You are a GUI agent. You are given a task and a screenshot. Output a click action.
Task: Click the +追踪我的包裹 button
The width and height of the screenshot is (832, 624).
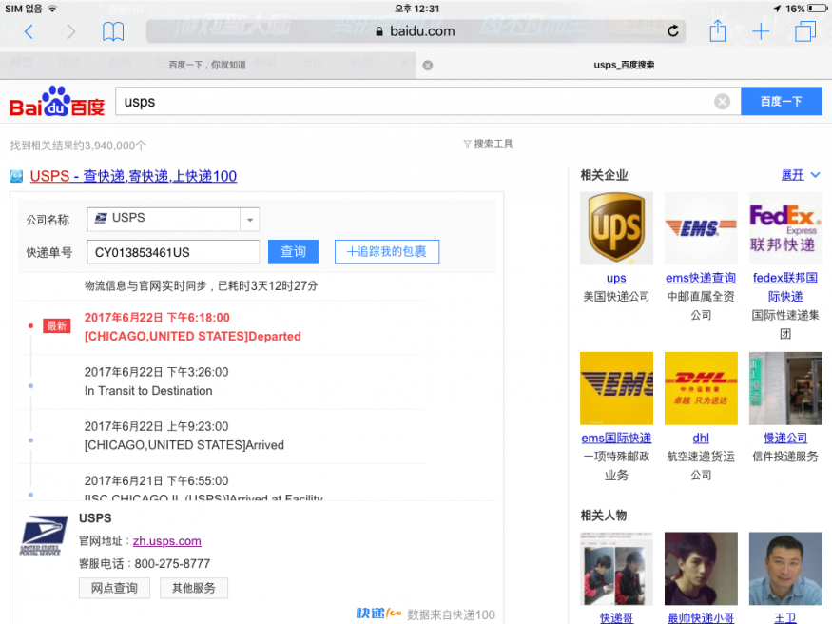click(x=387, y=251)
